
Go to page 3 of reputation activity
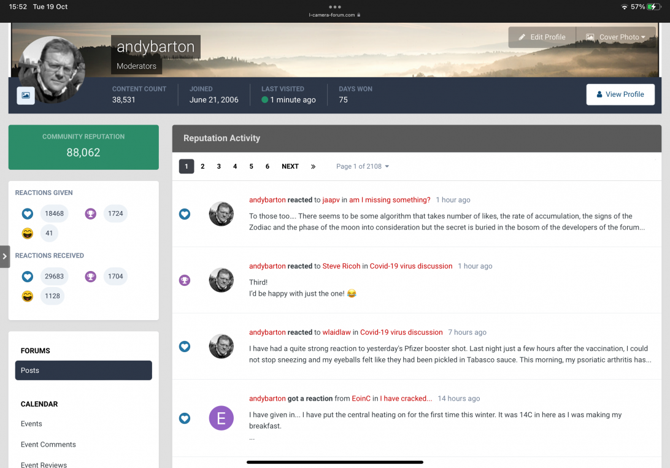[x=218, y=166]
